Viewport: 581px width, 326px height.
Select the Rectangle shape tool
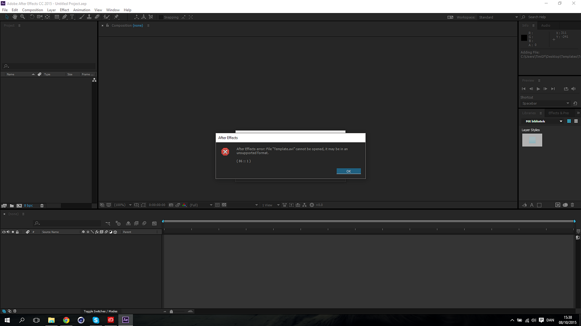pyautogui.click(x=57, y=17)
